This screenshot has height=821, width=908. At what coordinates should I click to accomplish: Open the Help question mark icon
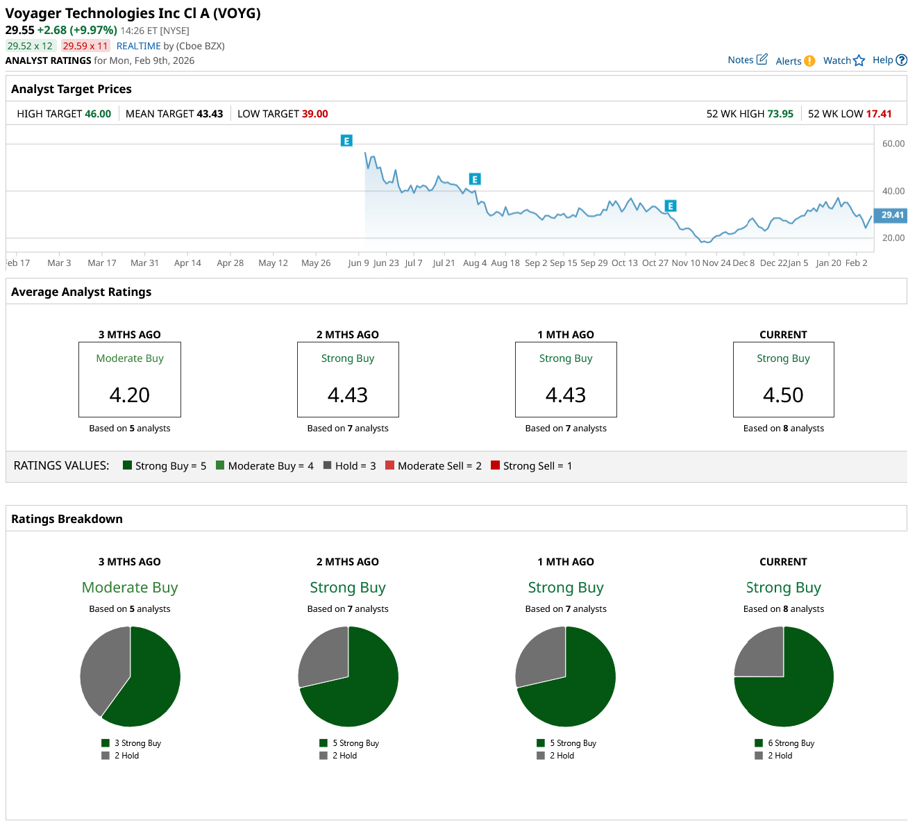coord(901,60)
